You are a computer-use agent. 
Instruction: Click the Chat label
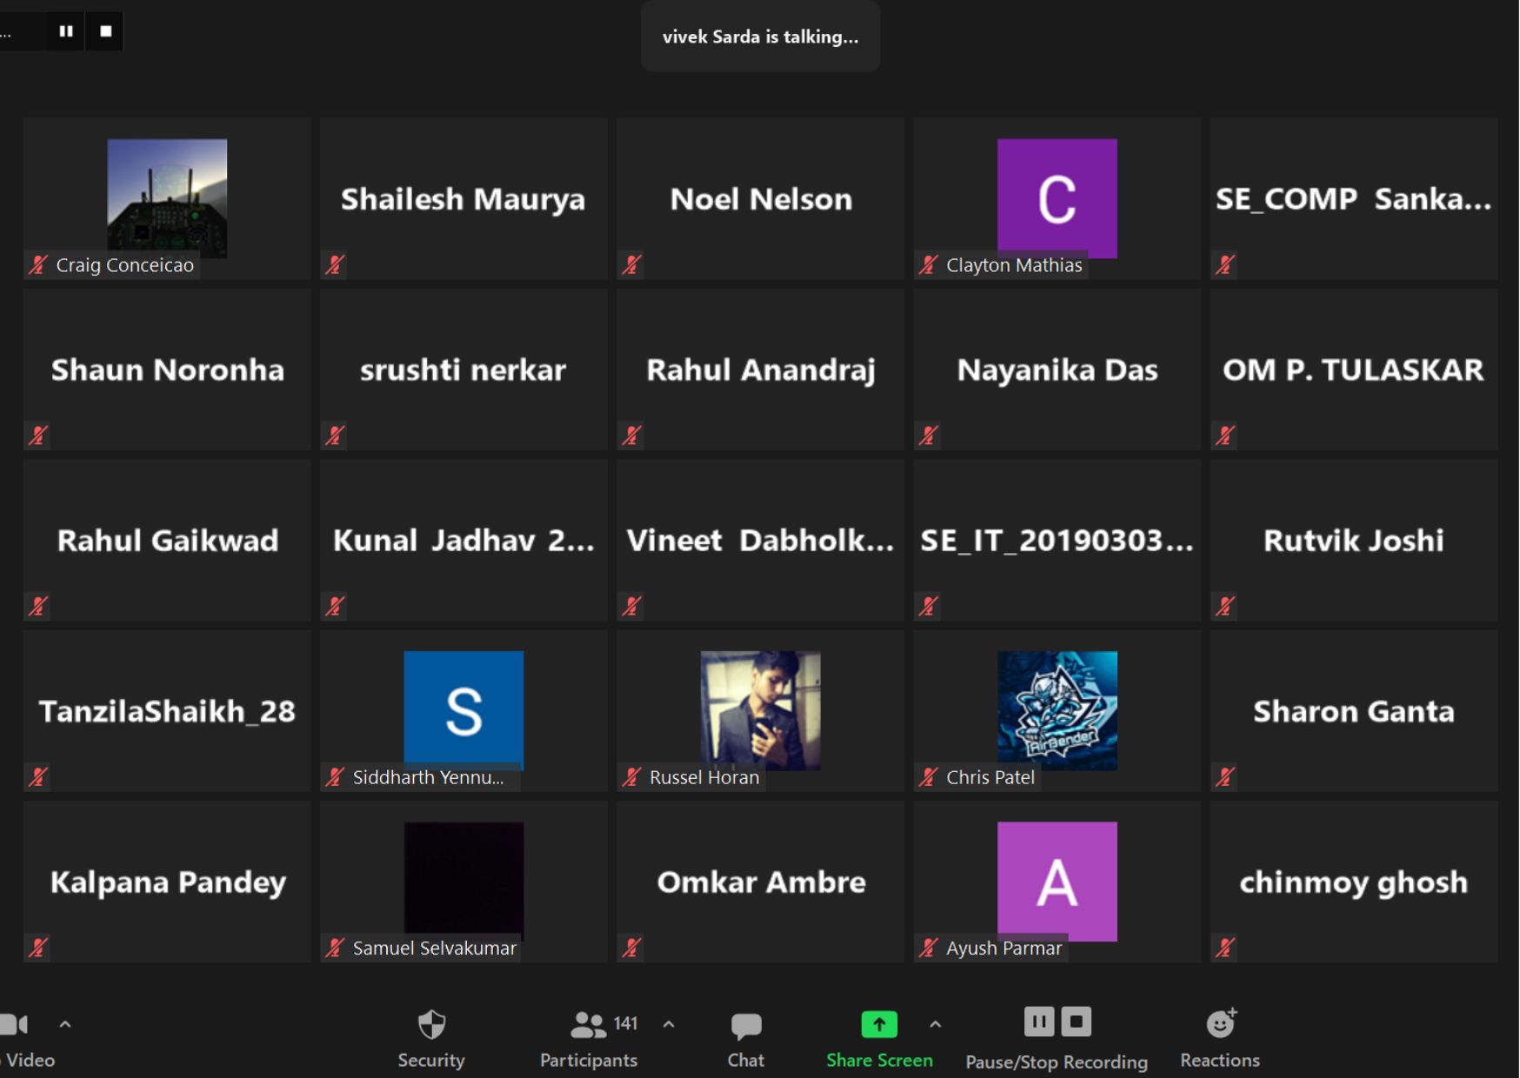(746, 1061)
